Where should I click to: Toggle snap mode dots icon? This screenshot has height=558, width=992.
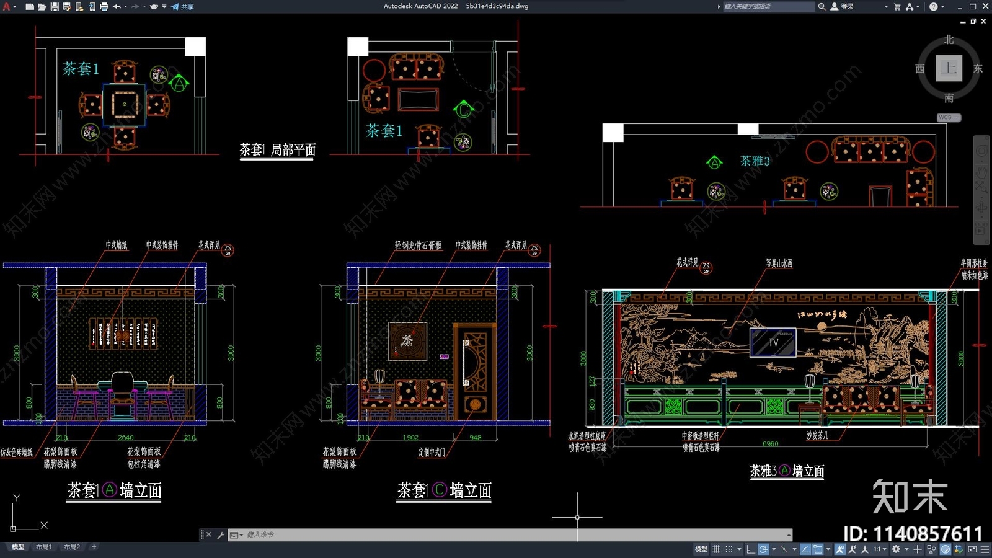coord(729,549)
